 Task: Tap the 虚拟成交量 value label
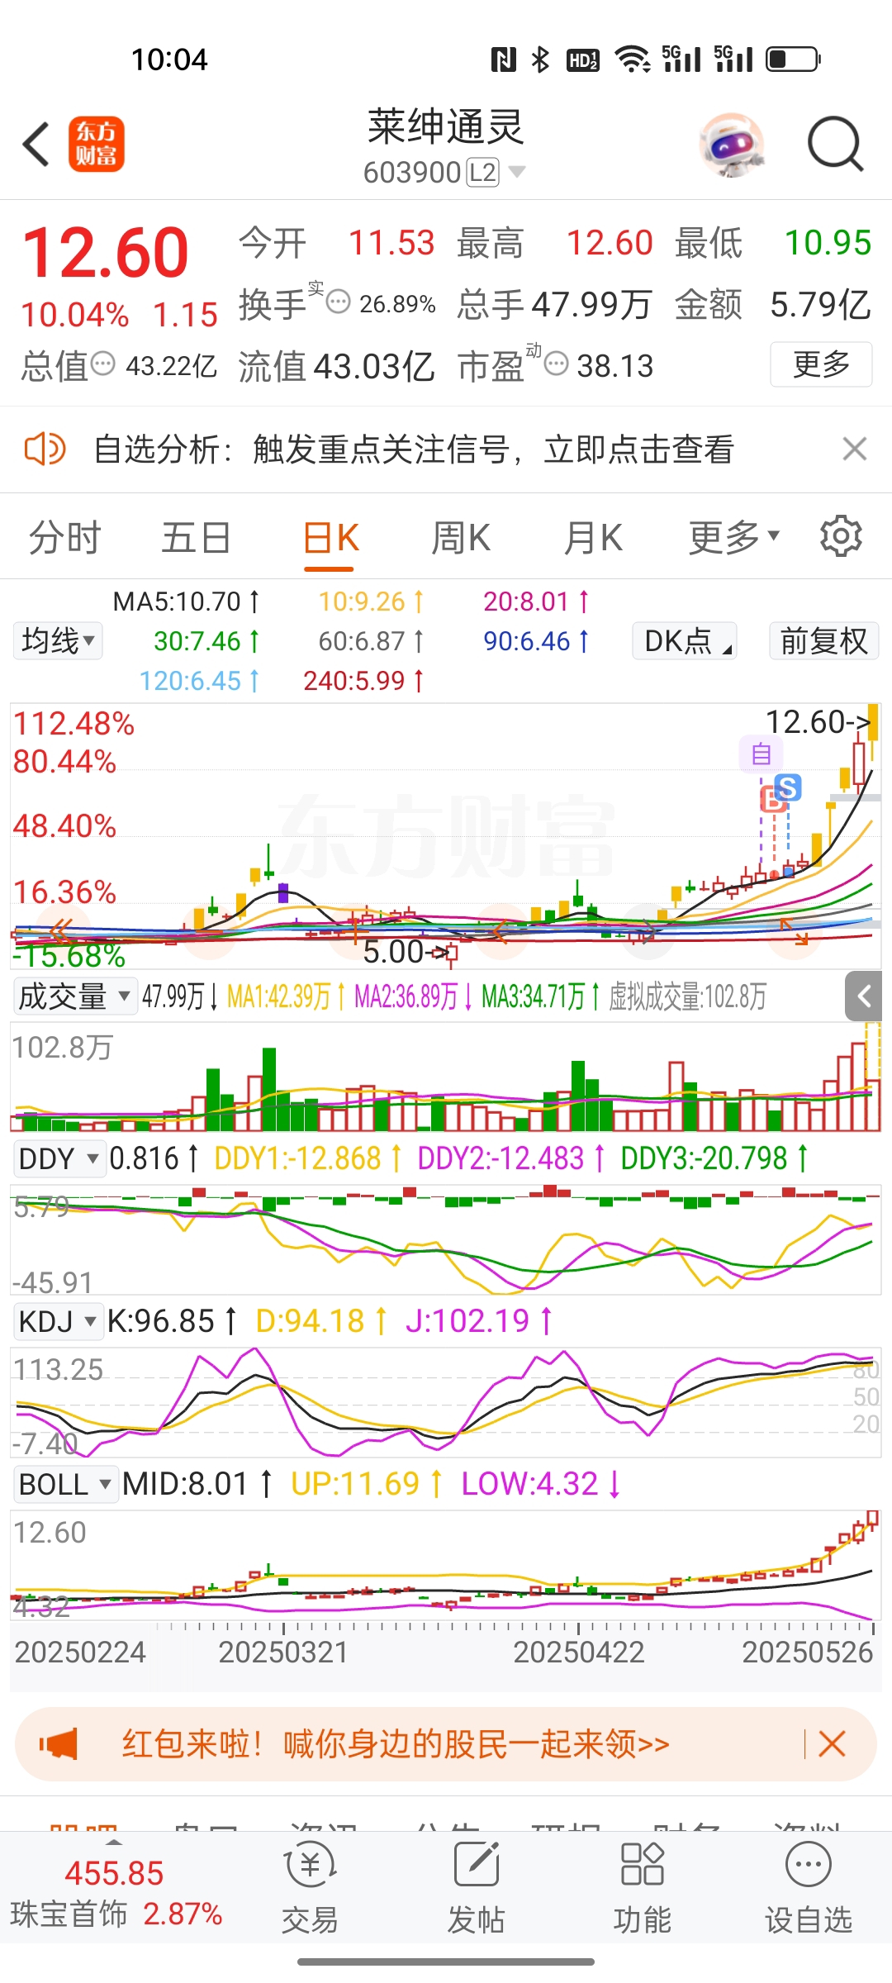point(687,996)
